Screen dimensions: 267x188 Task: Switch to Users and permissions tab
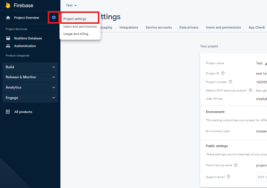click(x=223, y=28)
